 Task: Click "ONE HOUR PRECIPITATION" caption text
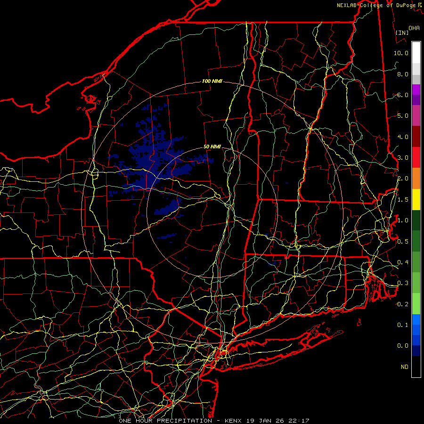[x=165, y=421]
